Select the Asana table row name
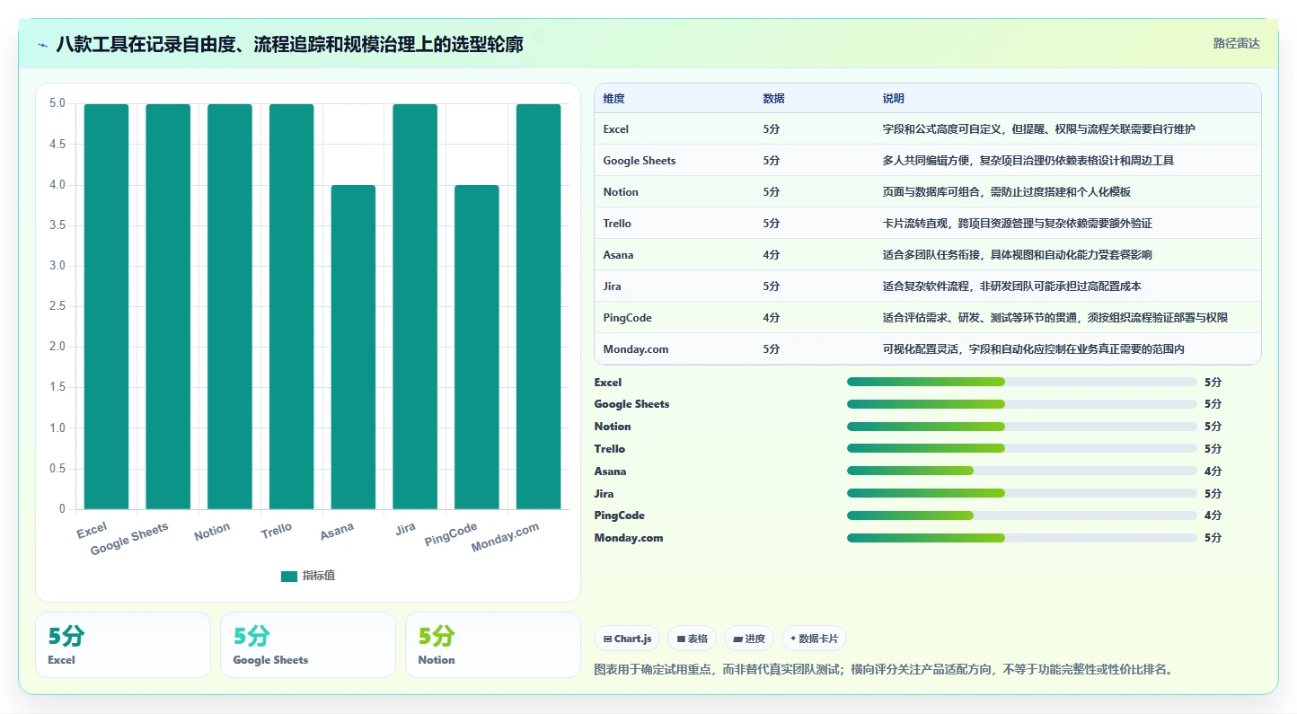The image size is (1297, 714). pyautogui.click(x=618, y=255)
